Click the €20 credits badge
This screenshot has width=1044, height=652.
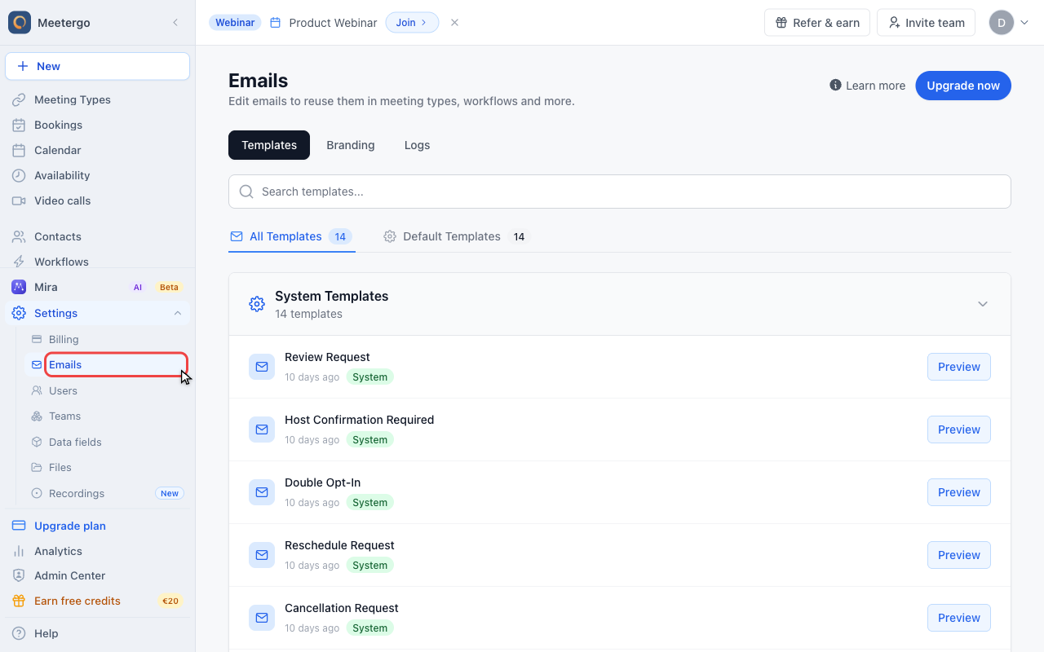tap(170, 601)
